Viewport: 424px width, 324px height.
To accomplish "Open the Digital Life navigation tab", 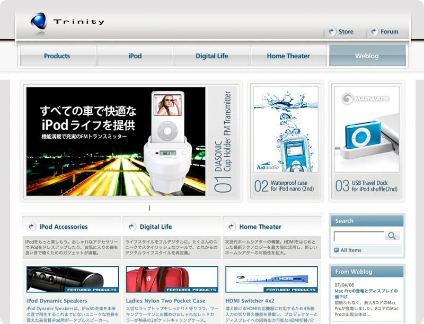I will [x=211, y=56].
